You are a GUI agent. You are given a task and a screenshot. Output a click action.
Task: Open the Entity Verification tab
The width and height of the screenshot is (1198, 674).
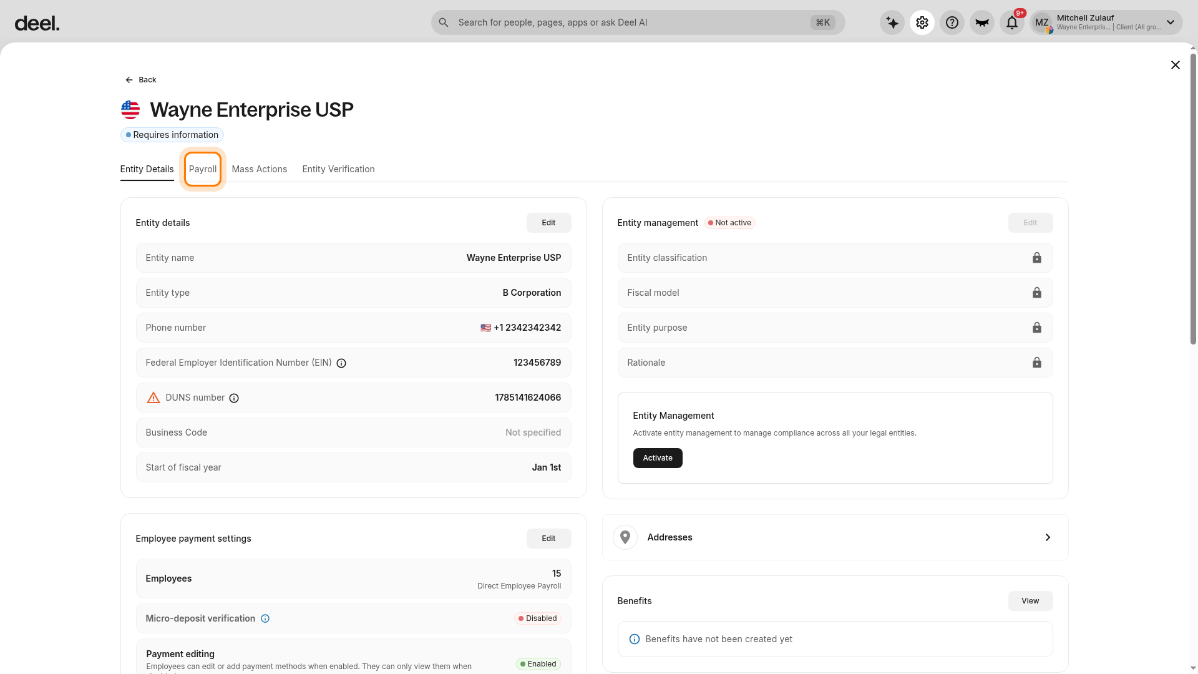[338, 169]
